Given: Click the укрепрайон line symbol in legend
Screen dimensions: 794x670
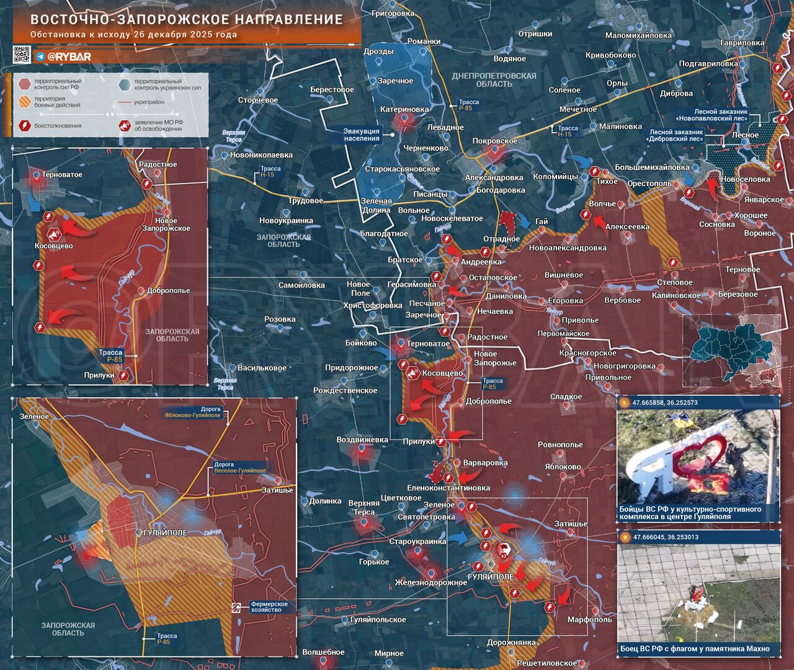Looking at the screenshot, I should [x=124, y=102].
